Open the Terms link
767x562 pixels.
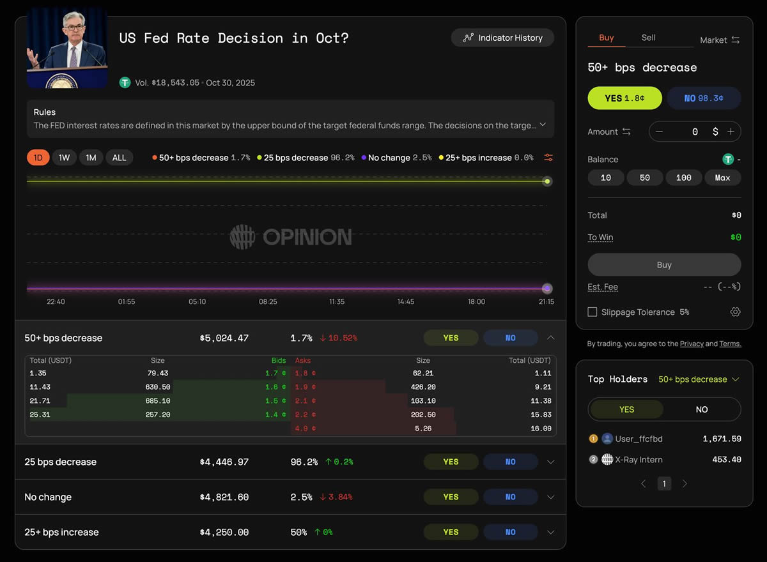[x=730, y=344]
